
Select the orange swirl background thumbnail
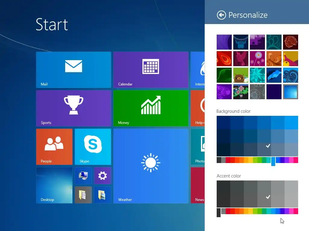coord(274,59)
